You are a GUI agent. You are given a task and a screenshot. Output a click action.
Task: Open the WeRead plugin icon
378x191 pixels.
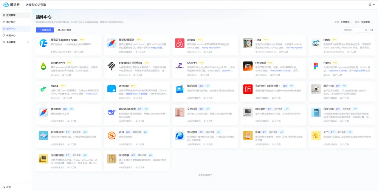click(x=112, y=89)
